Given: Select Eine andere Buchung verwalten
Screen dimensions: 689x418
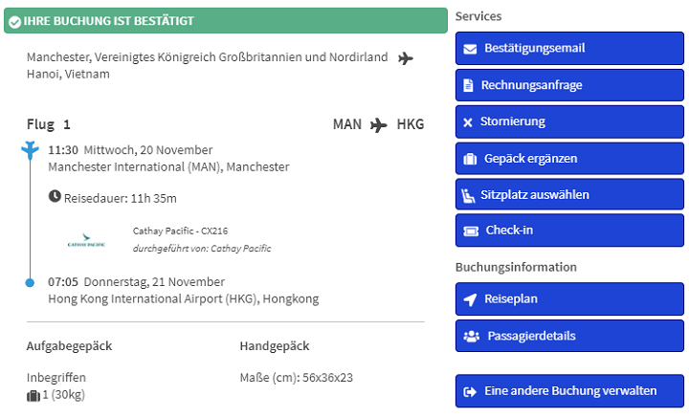Looking at the screenshot, I should pos(569,391).
